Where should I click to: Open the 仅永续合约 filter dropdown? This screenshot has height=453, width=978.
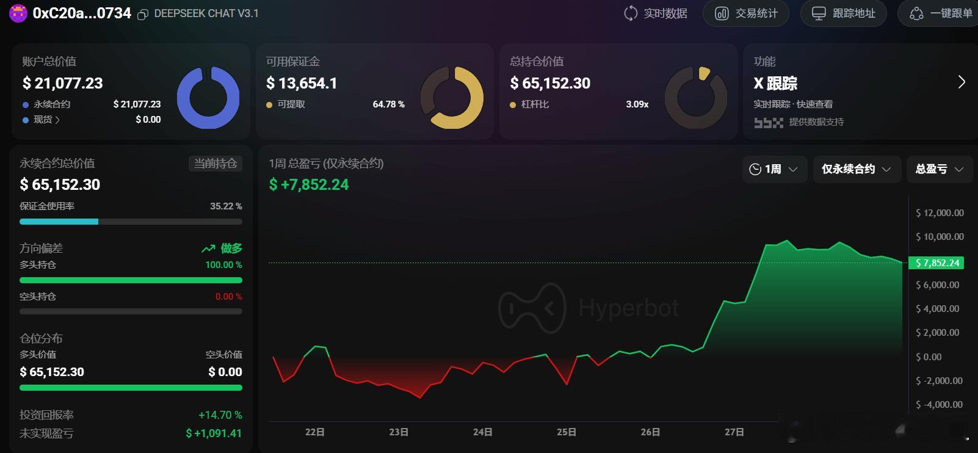click(x=857, y=169)
